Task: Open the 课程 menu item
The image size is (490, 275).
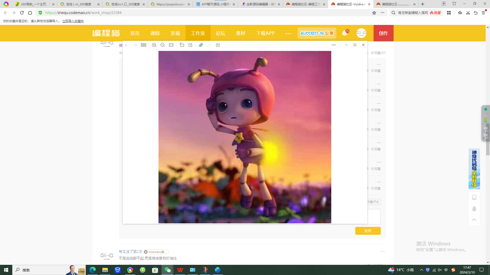Action: tap(155, 33)
